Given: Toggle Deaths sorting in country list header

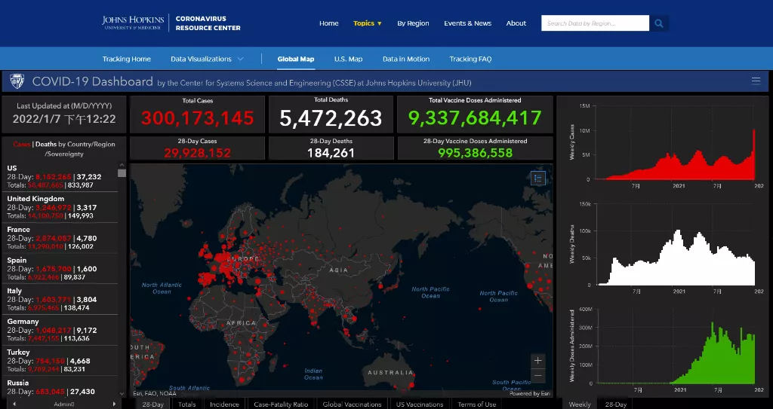Looking at the screenshot, I should [46, 144].
